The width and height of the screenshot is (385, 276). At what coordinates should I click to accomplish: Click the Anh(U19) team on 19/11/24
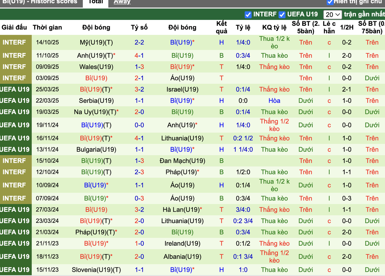click(x=182, y=125)
